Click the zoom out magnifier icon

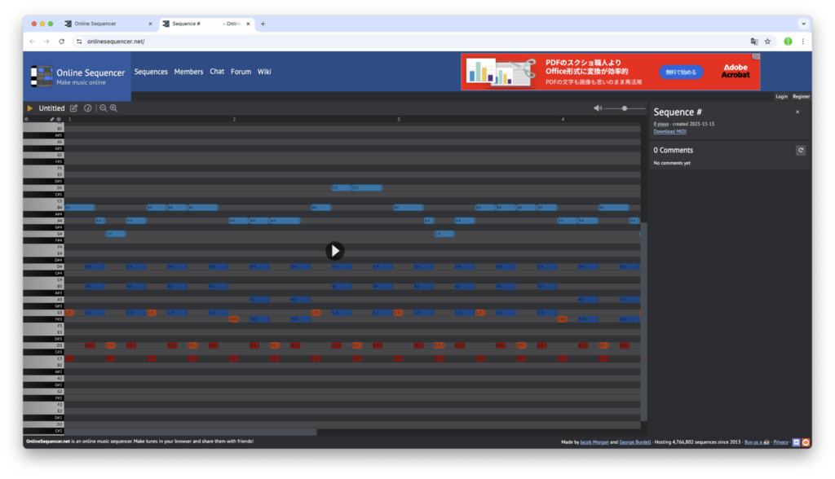(x=104, y=108)
